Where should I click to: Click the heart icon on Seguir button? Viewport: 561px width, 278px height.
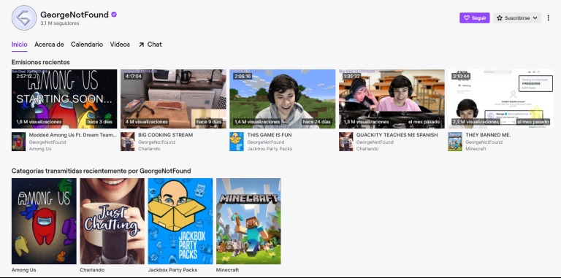point(466,18)
